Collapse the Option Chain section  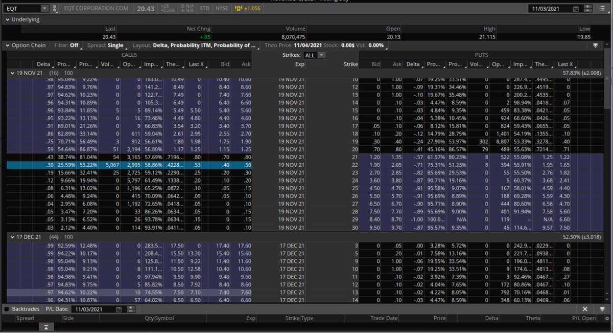[x=7, y=46]
